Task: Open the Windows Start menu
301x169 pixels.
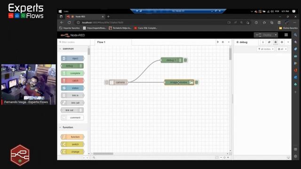Action: pos(60,11)
